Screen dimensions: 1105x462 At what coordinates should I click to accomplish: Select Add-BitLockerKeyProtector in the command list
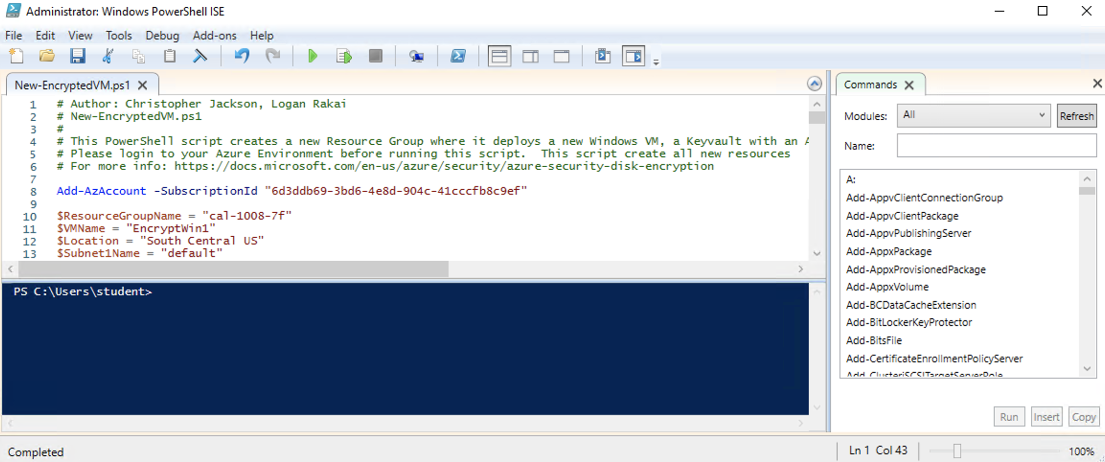pos(909,323)
